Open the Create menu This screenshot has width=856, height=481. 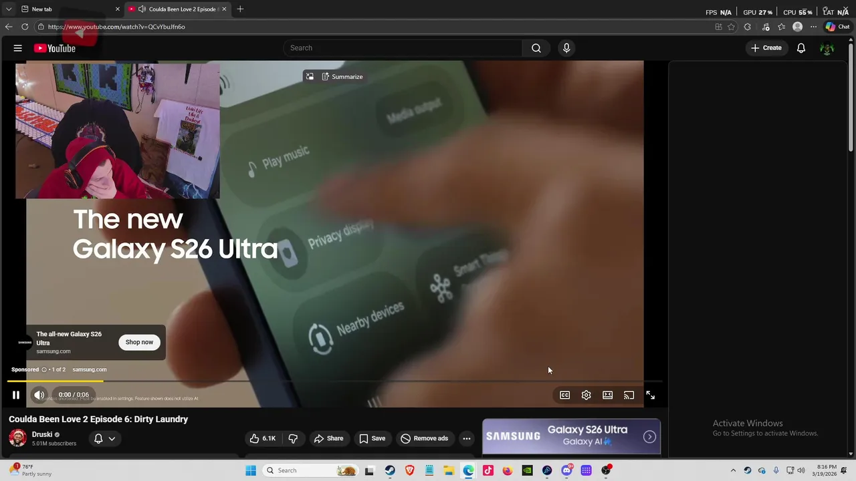(x=766, y=48)
